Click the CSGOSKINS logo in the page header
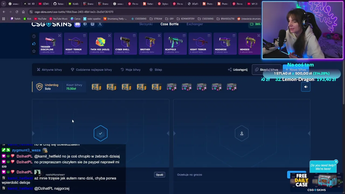345x194 pixels. coord(51,24)
